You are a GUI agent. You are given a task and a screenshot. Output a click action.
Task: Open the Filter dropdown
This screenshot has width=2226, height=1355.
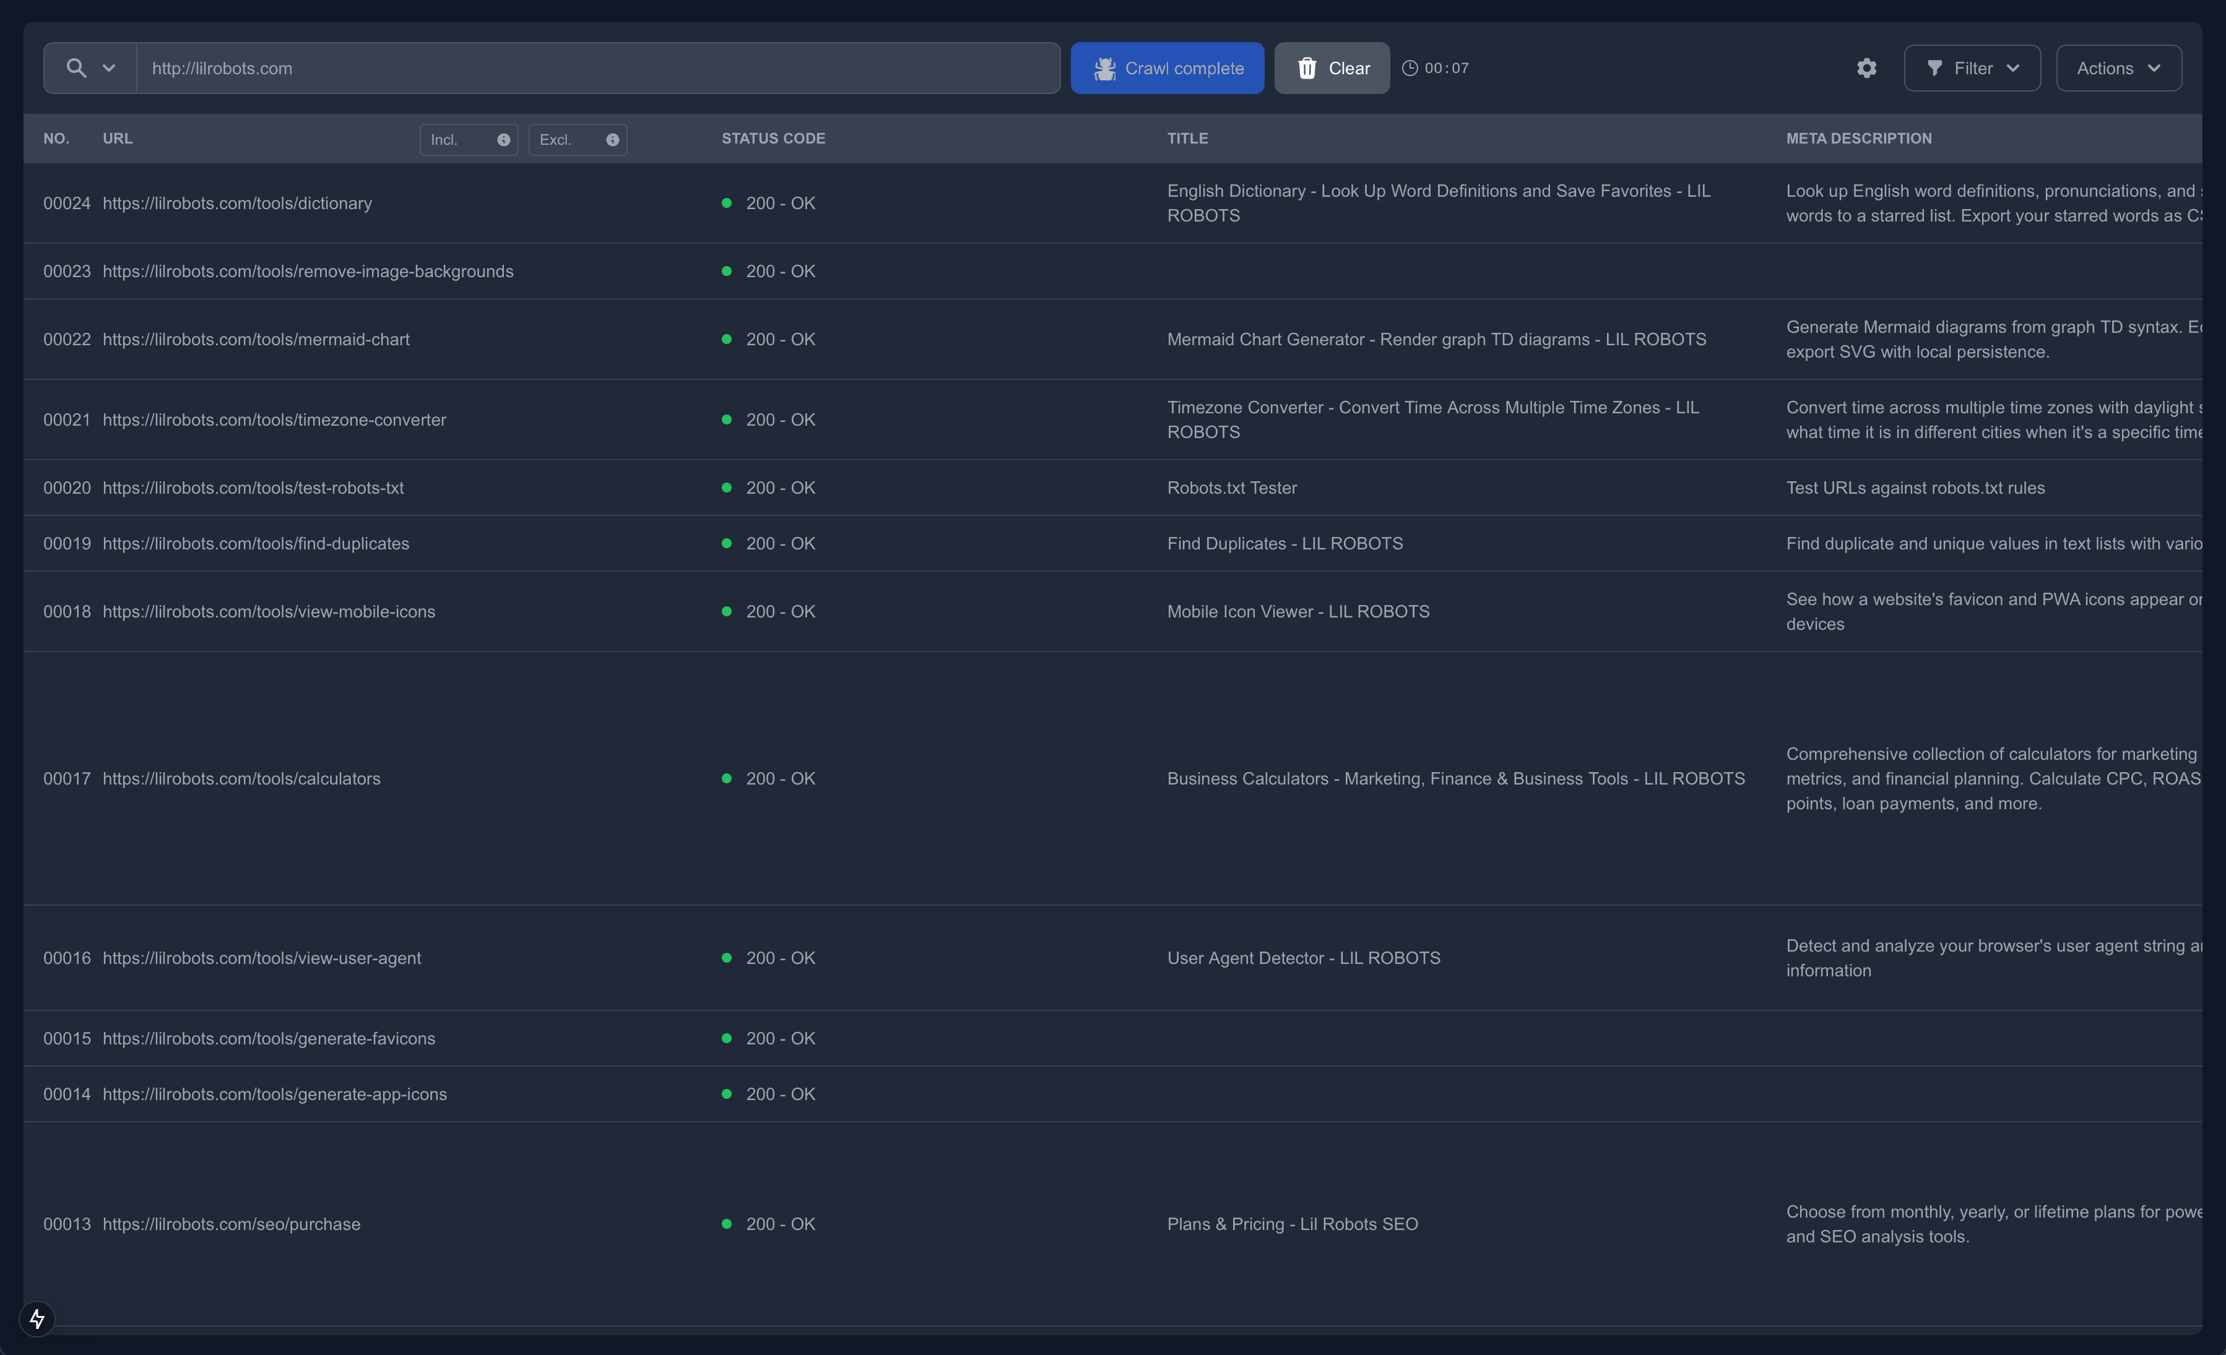click(1972, 67)
